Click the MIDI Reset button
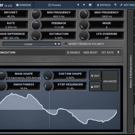This screenshot has width=135, height=135. 90,52
